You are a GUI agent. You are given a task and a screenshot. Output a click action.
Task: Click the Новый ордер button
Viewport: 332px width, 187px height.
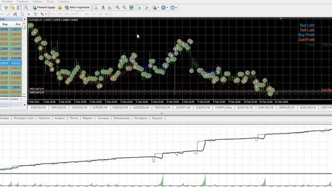44,7
